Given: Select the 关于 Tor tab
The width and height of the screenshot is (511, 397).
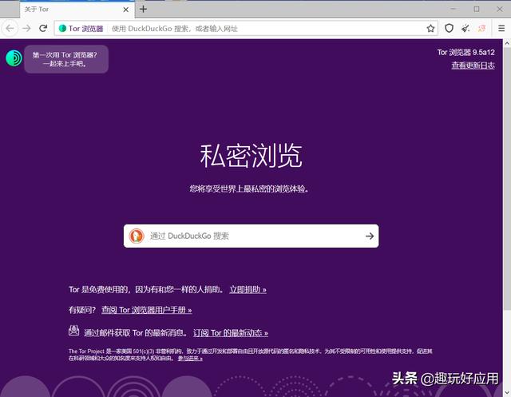Looking at the screenshot, I should [x=77, y=10].
